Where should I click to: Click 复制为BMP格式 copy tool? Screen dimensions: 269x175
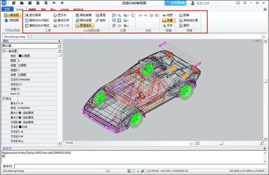coord(37,25)
